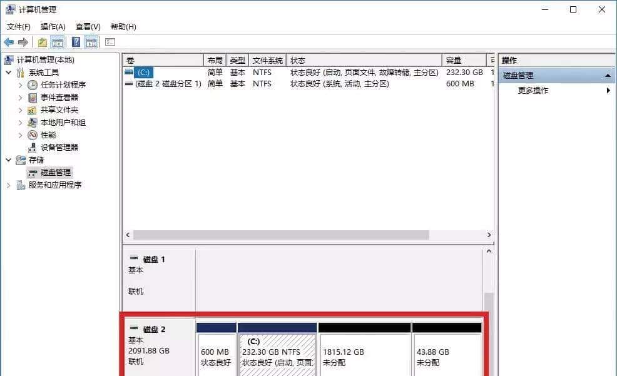Toggle the show/hide action pane icon
This screenshot has height=376, width=617.
pos(91,41)
